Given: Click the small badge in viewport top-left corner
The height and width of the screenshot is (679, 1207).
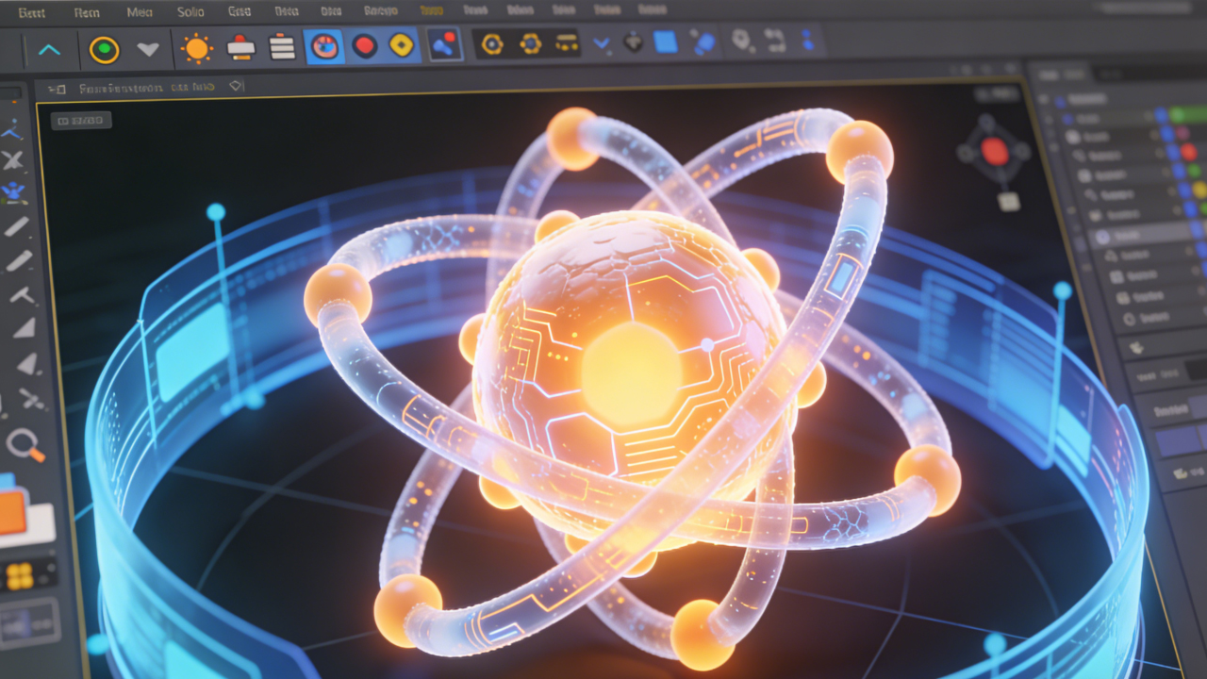Looking at the screenshot, I should (x=82, y=120).
